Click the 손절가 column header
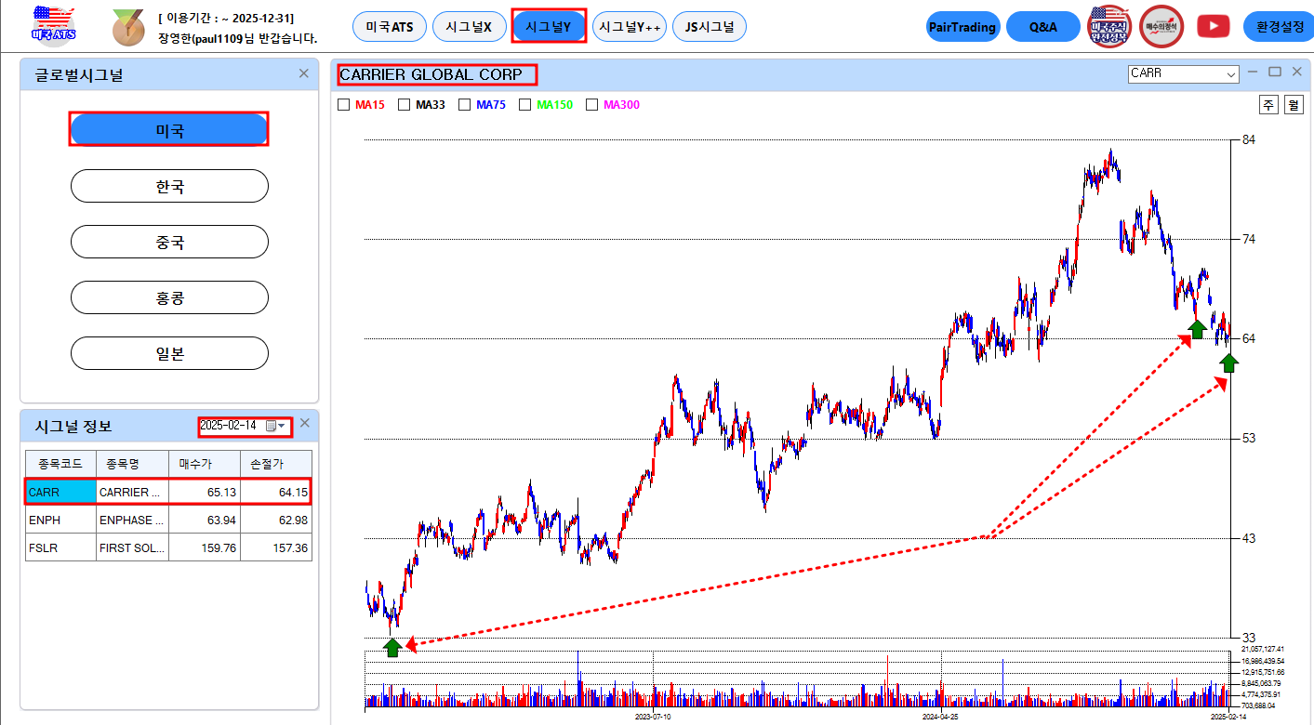This screenshot has height=725, width=1314. coord(276,464)
